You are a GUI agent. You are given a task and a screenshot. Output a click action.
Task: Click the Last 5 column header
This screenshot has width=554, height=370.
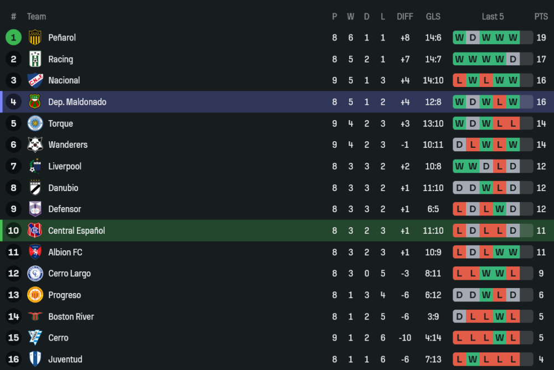[x=493, y=17]
